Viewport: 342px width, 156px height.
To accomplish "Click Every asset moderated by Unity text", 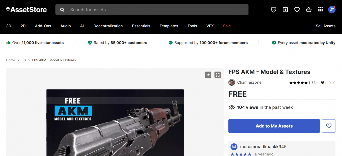I will (307, 43).
